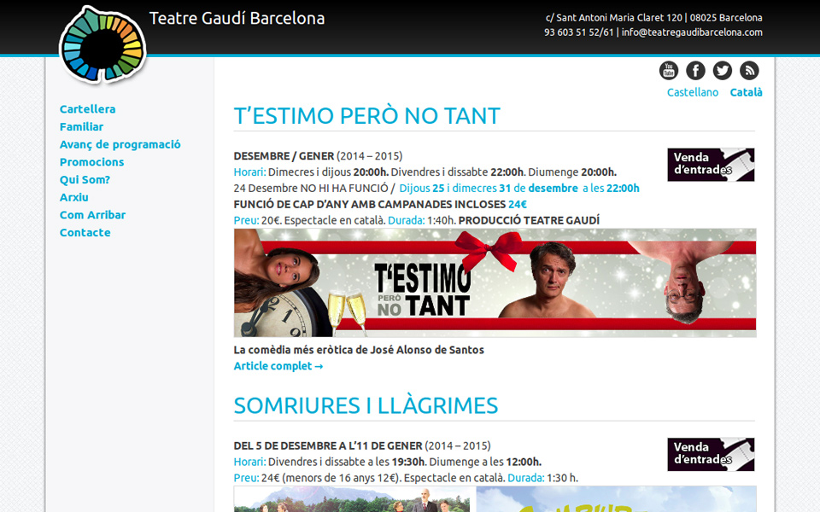Go to Avanç de programació
This screenshot has width=820, height=512.
120,145
